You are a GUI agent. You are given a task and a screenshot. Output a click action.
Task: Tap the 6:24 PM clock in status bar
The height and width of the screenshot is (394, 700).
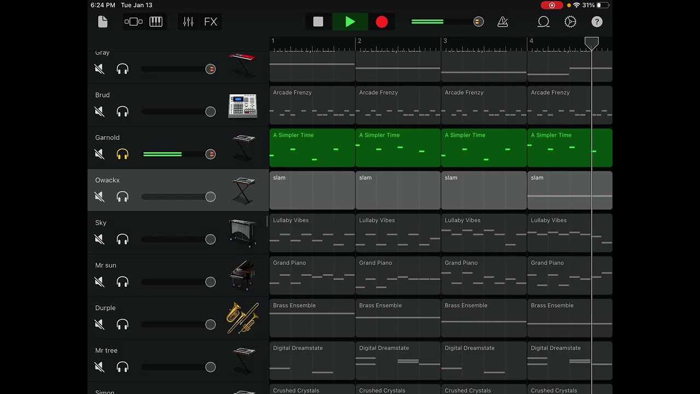coord(103,5)
